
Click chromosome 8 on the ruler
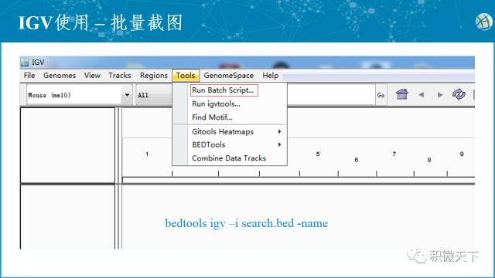point(429,160)
